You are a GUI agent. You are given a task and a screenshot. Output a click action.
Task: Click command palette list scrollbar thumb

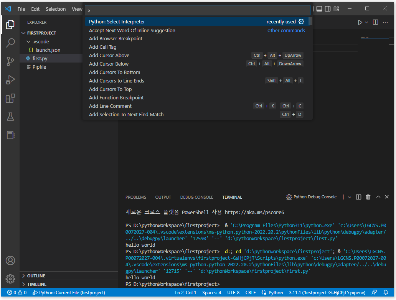(x=311, y=21)
